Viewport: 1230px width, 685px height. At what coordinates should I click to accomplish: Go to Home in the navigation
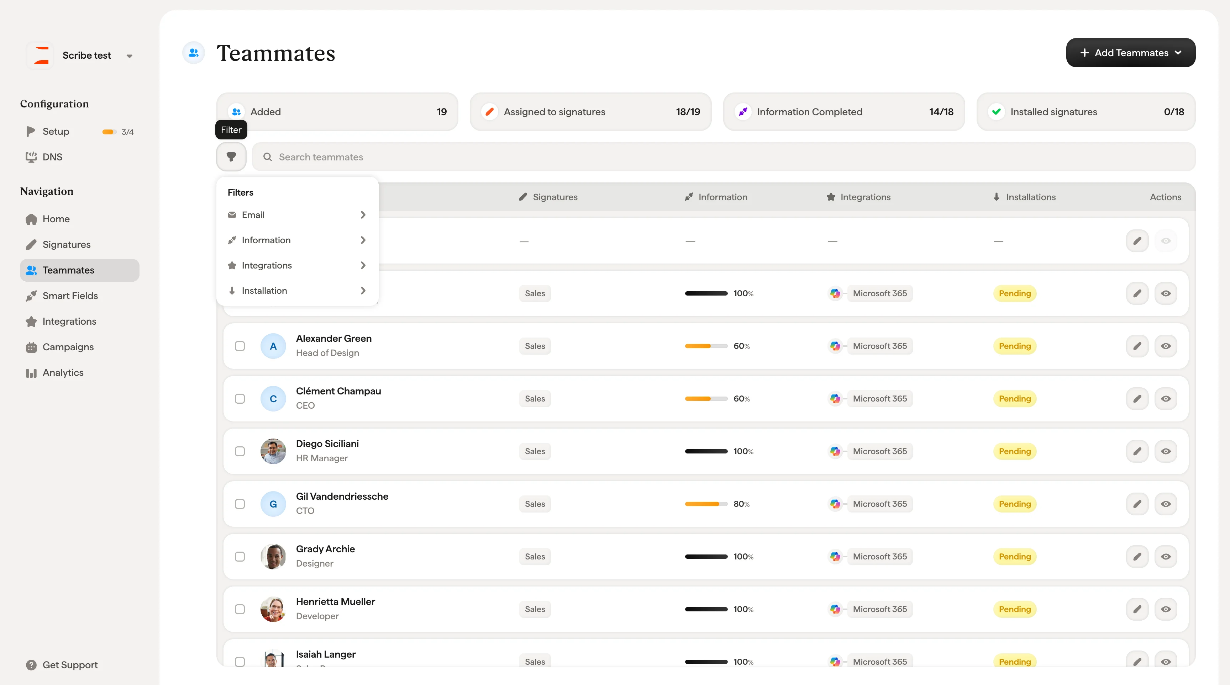pos(80,219)
